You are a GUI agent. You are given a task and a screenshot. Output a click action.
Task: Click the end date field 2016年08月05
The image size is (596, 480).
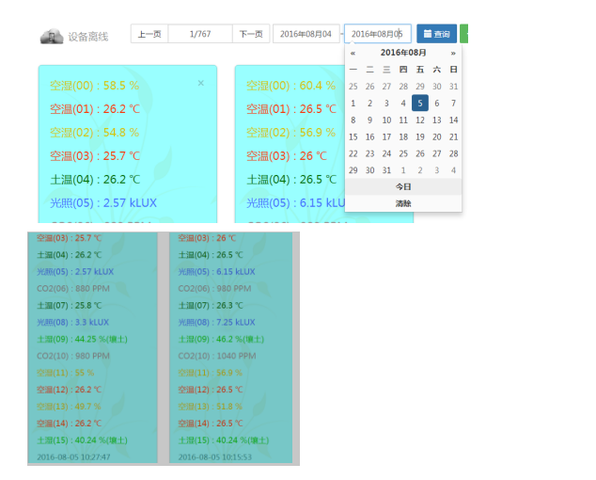click(377, 34)
